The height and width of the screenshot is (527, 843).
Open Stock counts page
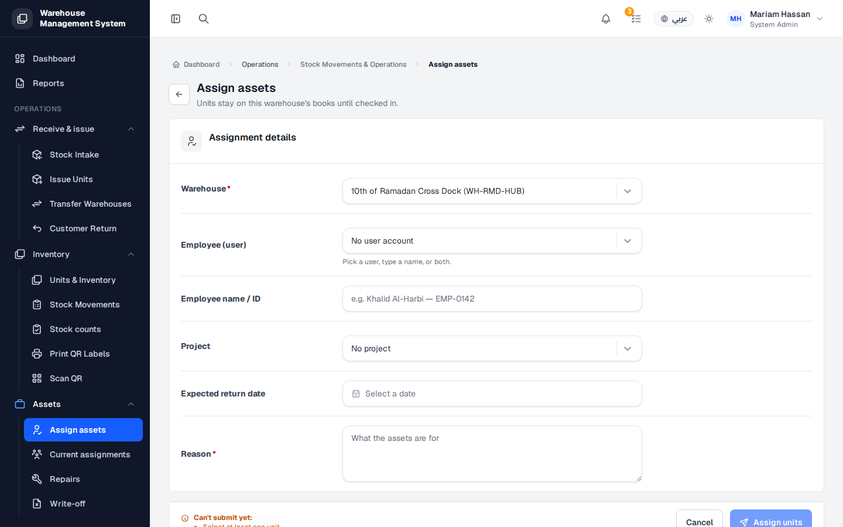(83, 329)
